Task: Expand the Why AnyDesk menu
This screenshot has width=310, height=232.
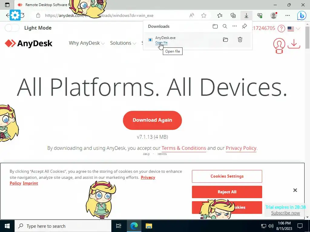Action: click(x=87, y=43)
